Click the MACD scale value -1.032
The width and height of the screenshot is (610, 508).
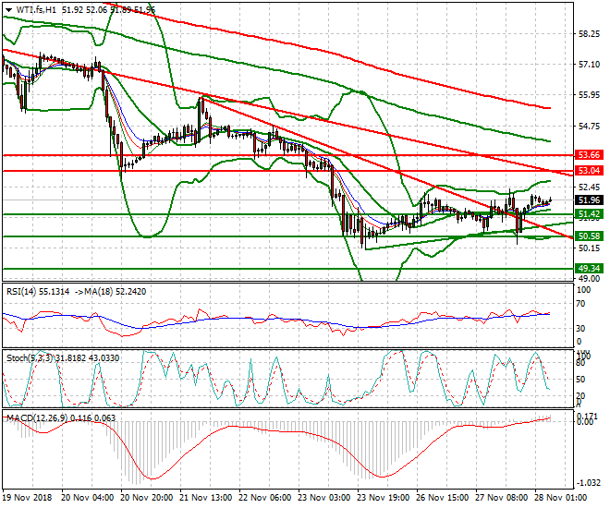tap(589, 483)
